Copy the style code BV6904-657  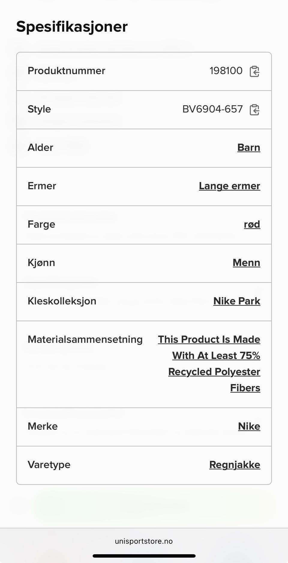coord(254,110)
